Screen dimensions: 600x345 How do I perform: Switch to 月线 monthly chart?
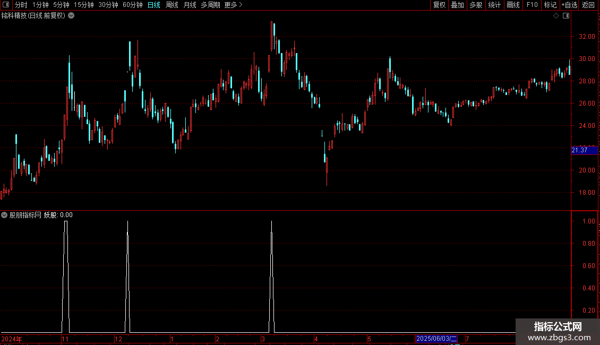coord(190,5)
